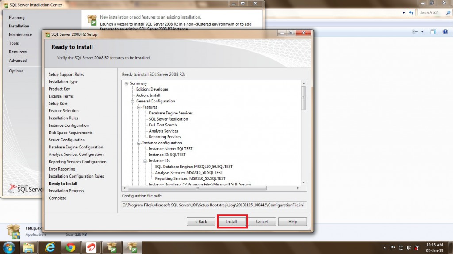Click the Explorer help question mark icon
Screen dimensions: 453x254
coord(445,32)
